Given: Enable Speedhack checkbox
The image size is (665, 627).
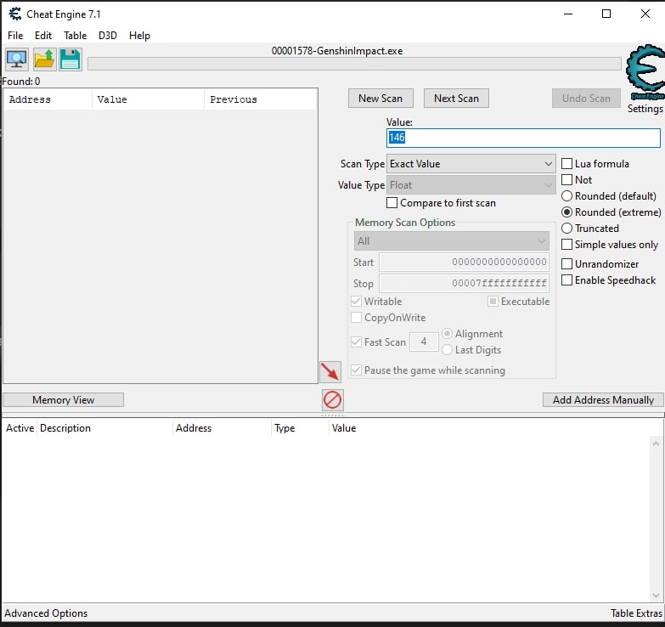Looking at the screenshot, I should (567, 280).
